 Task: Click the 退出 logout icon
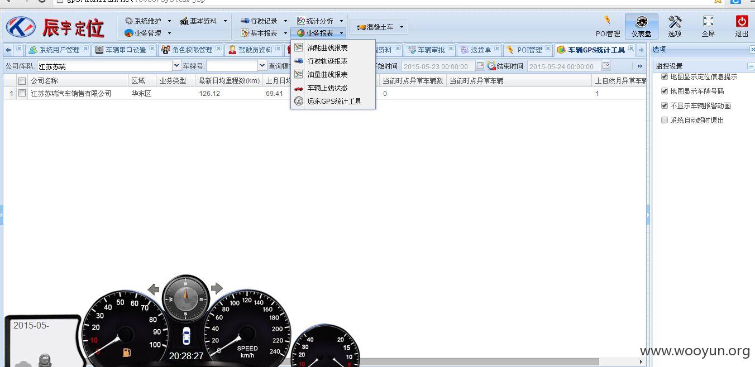click(x=742, y=26)
